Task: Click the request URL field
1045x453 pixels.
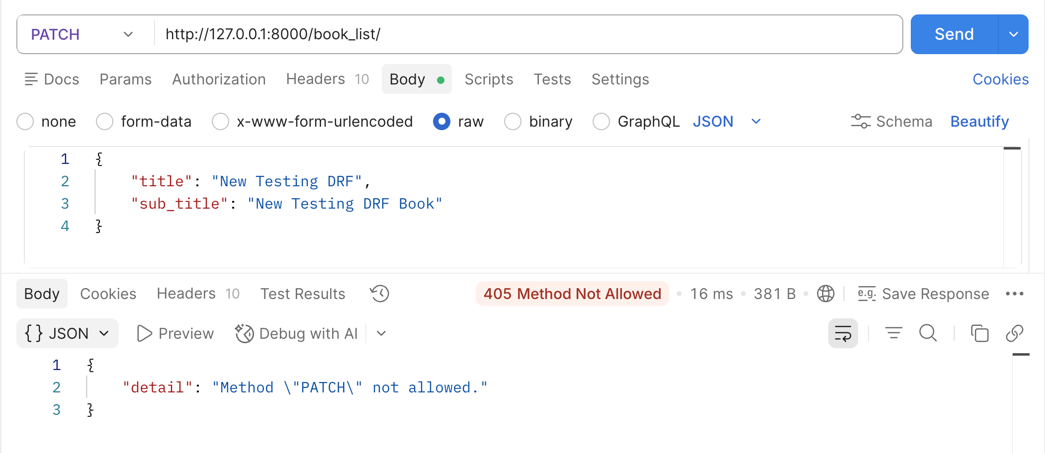Action: [528, 34]
